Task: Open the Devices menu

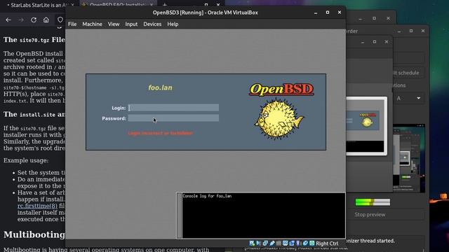Action: pyautogui.click(x=152, y=24)
